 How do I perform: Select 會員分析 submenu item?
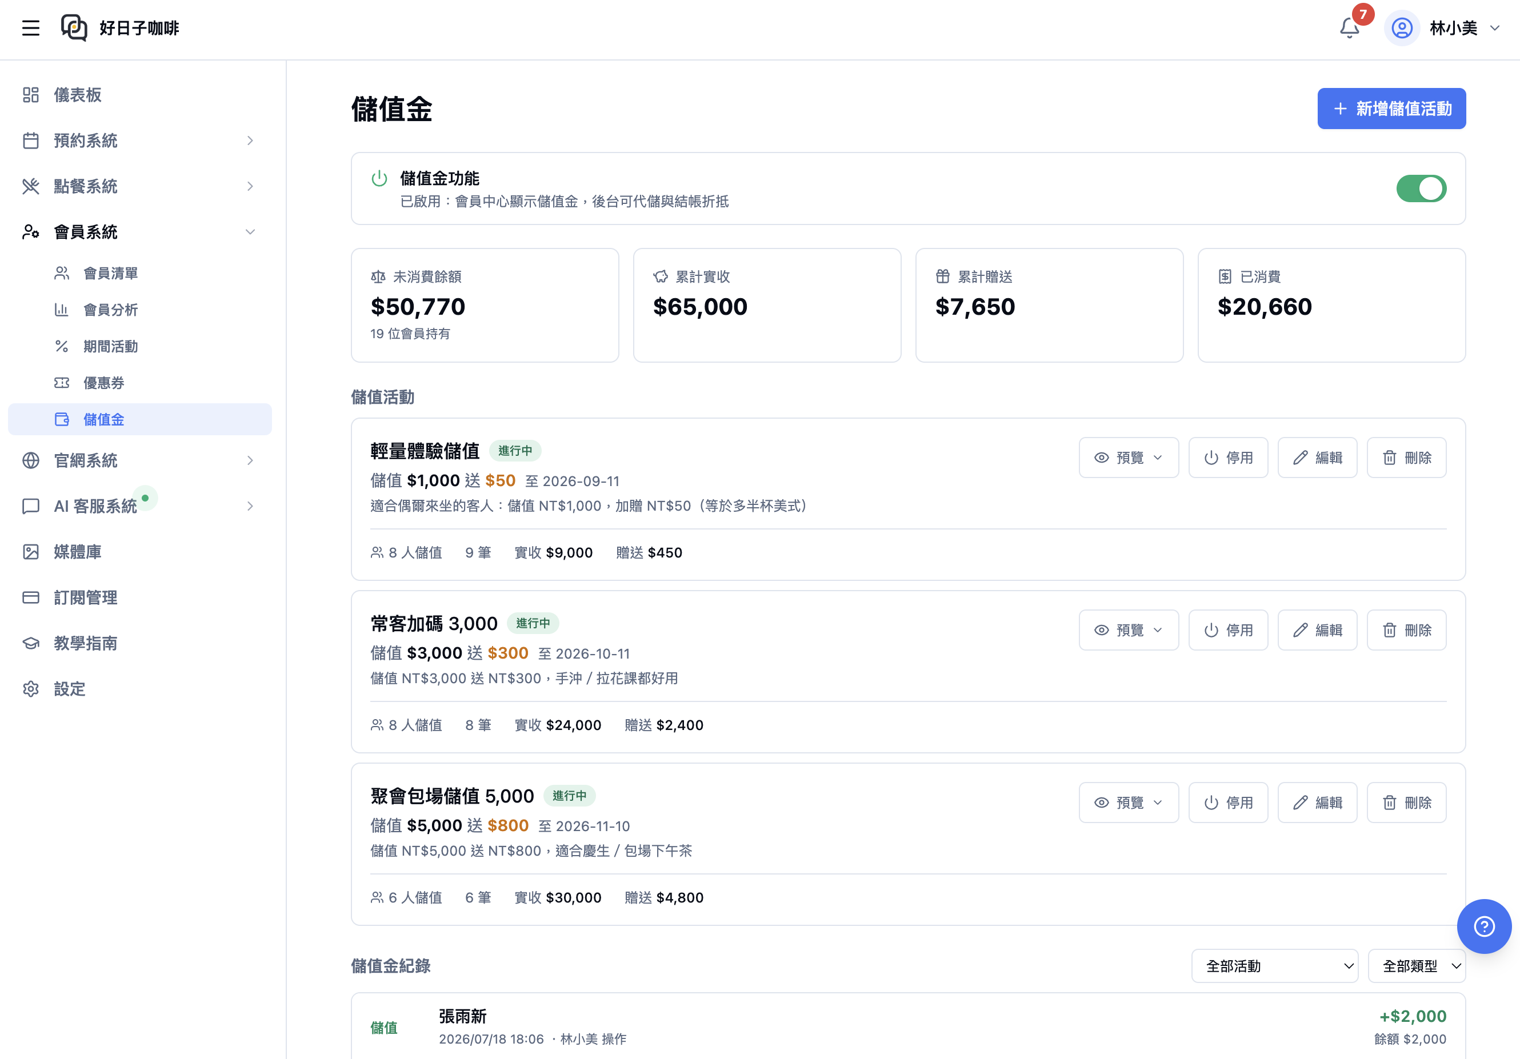point(139,310)
